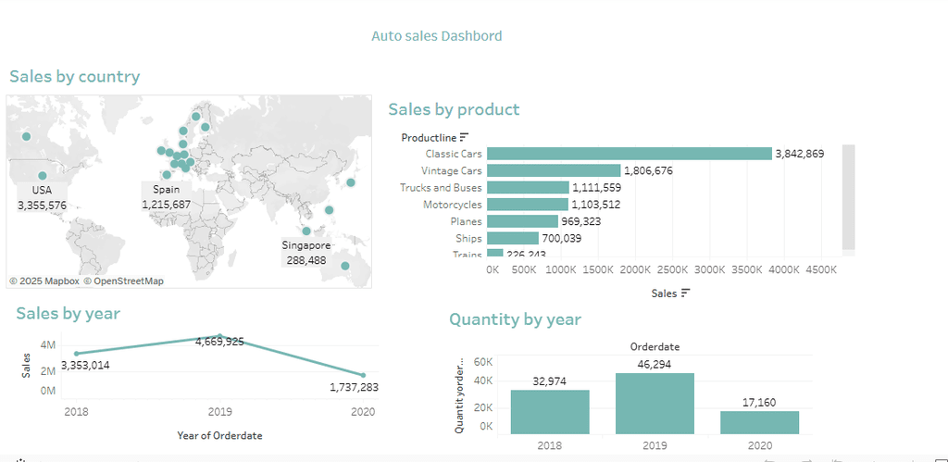Select the 2020 point on sales line

363,375
